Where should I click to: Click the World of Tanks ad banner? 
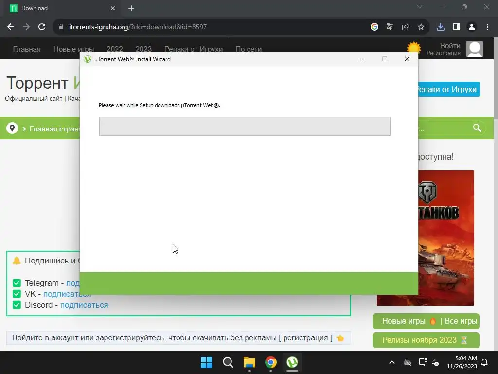446,238
